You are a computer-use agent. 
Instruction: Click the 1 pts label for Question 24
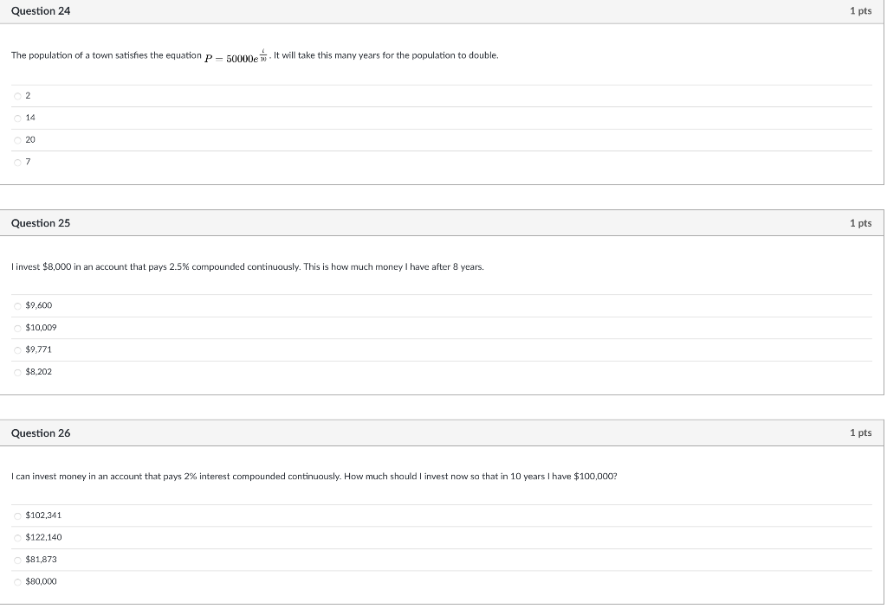click(860, 10)
